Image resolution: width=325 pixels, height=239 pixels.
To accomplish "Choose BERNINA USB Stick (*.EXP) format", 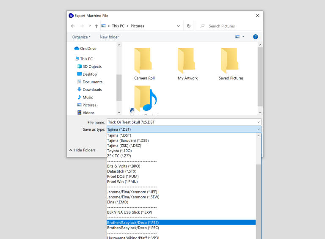I will click(181, 212).
